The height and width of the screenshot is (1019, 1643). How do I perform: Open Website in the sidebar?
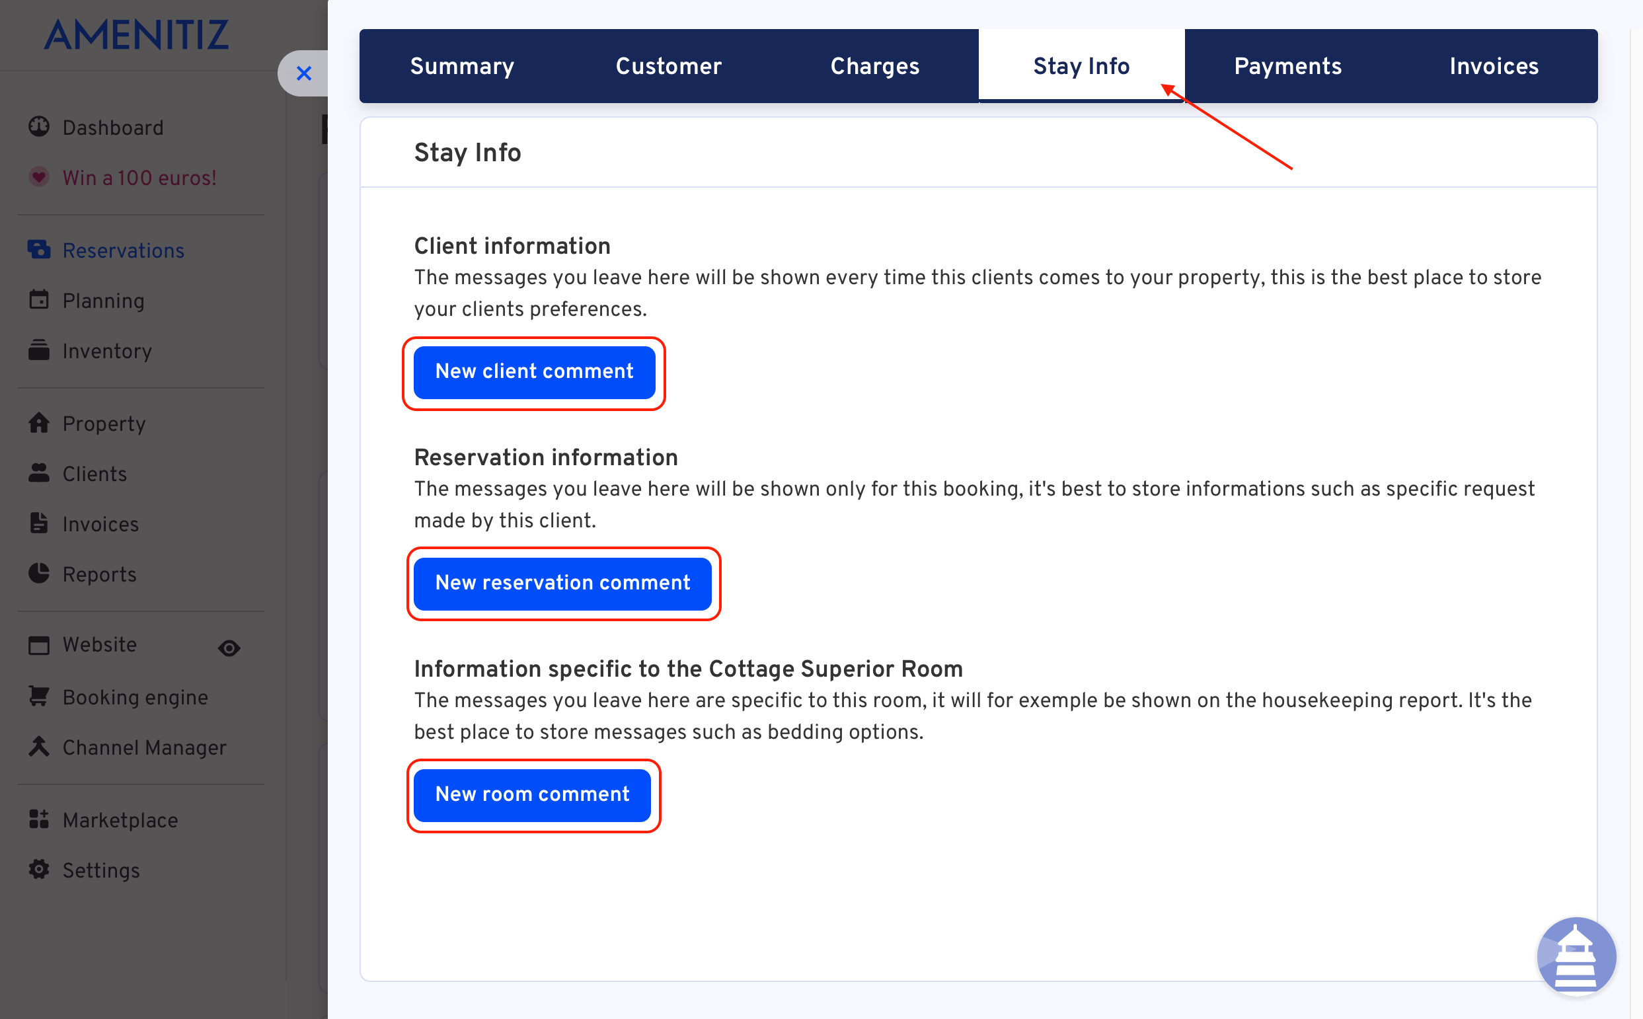click(x=100, y=645)
